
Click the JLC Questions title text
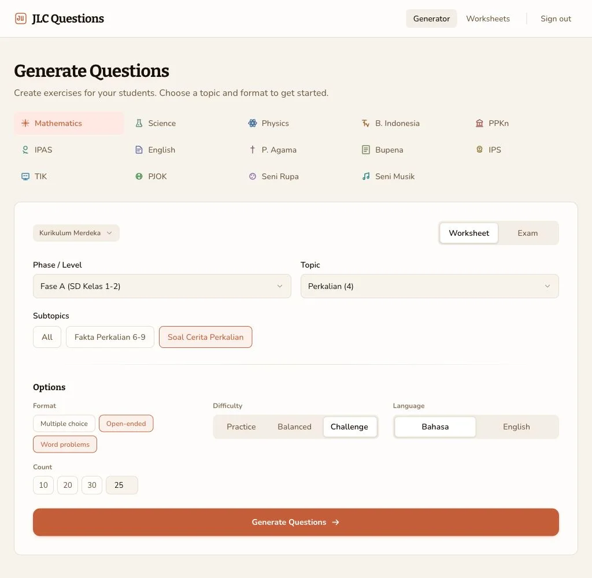click(68, 18)
